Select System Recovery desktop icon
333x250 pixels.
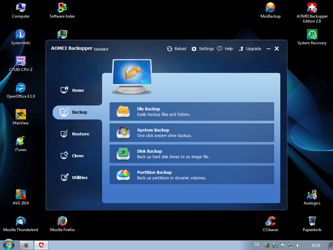(x=312, y=37)
